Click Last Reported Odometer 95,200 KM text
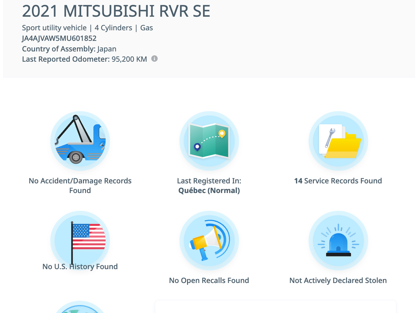This screenshot has width=417, height=313. tap(84, 59)
